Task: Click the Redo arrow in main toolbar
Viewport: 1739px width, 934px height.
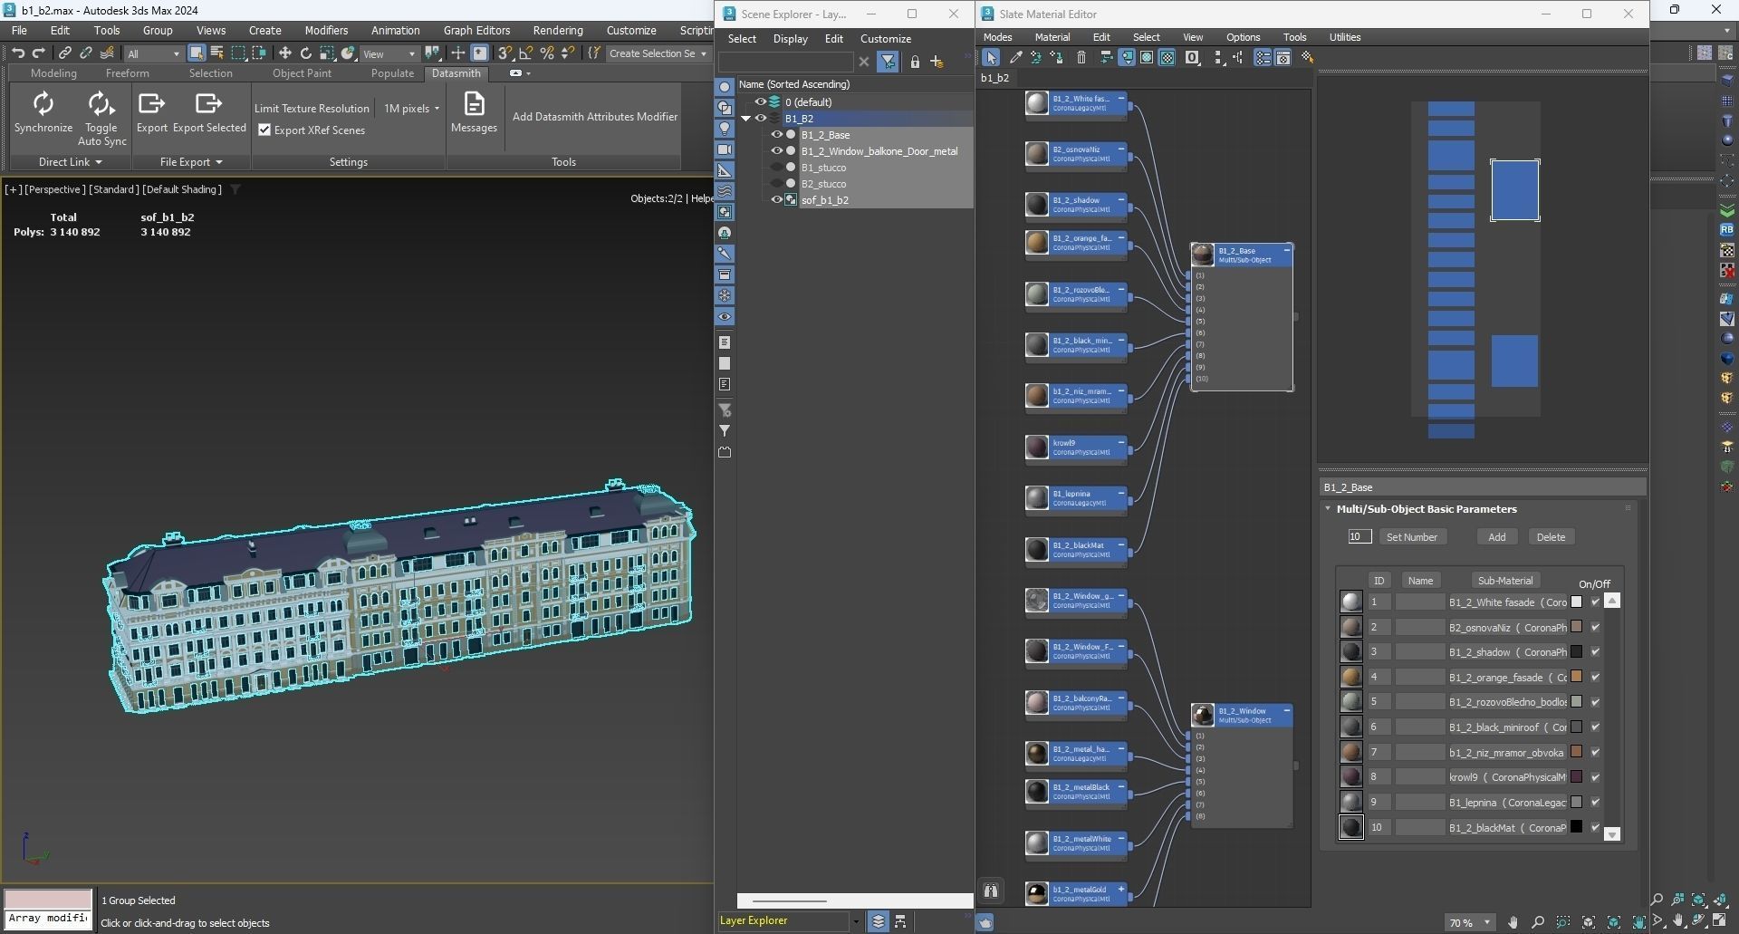Action: [39, 53]
